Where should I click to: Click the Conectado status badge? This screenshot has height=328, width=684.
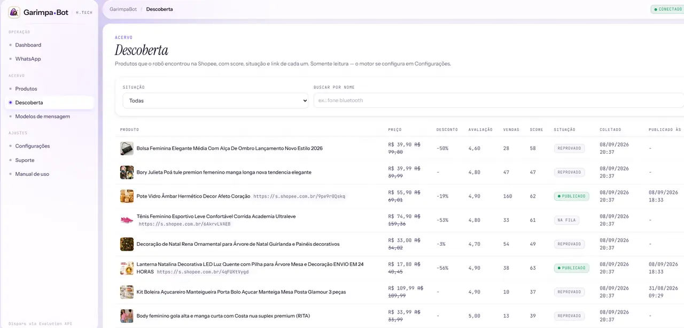(667, 9)
